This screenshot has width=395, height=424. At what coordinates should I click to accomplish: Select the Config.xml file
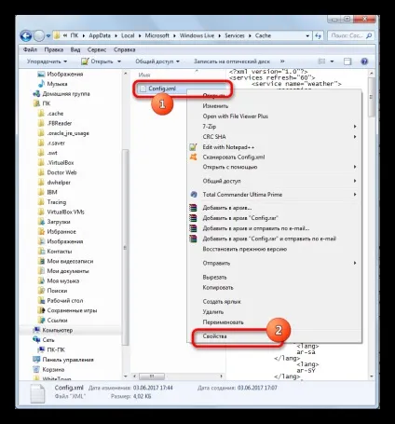[x=162, y=89]
